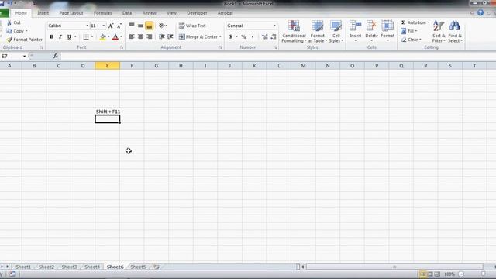Activate the Format Painter tool

coord(24,40)
